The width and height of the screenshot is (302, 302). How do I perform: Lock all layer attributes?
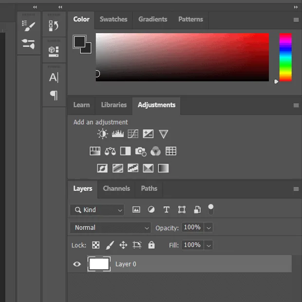pos(151,245)
